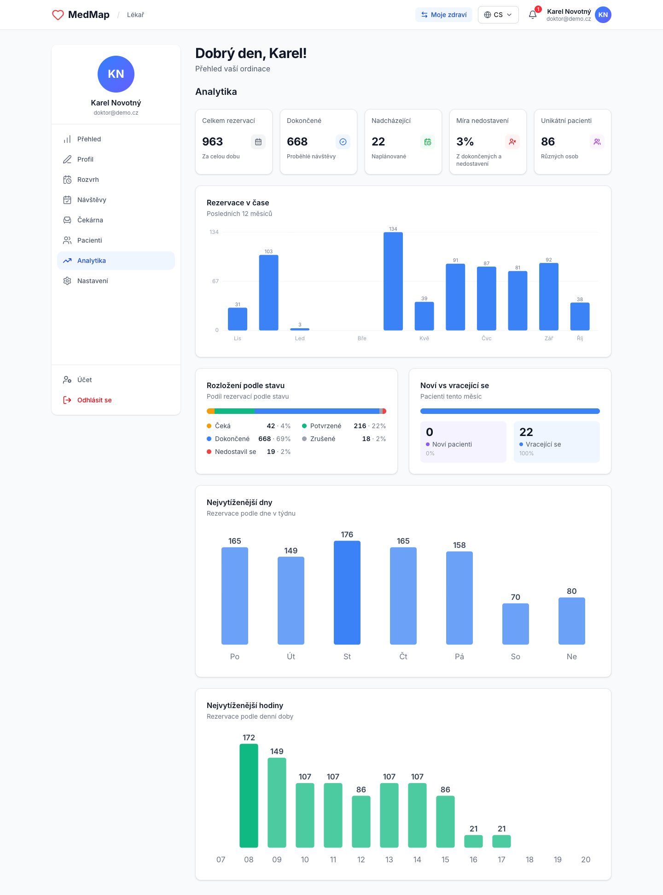Click the Říj bar labeled 38
The height and width of the screenshot is (895, 663).
(x=580, y=316)
